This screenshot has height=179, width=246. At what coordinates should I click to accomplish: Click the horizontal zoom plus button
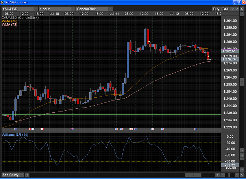(237, 175)
